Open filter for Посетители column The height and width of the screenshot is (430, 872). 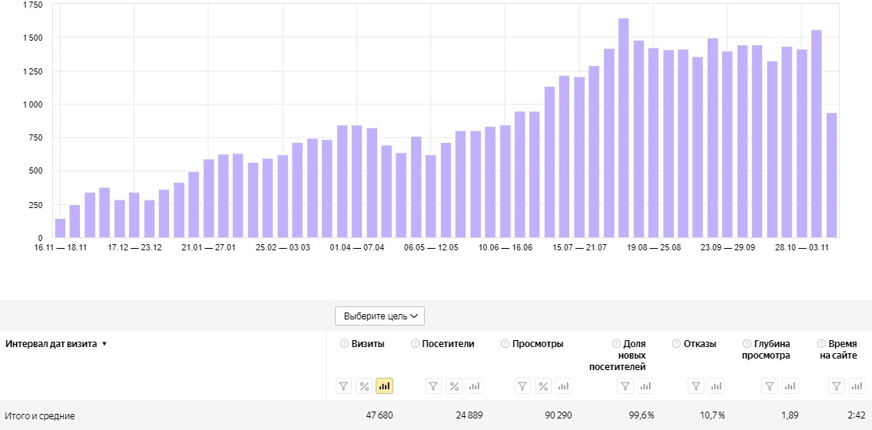[x=434, y=386]
